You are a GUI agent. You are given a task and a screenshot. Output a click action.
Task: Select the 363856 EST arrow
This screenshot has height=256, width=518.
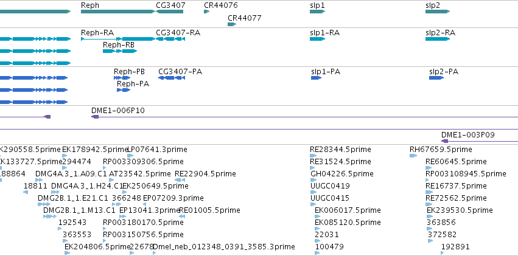[430, 229]
